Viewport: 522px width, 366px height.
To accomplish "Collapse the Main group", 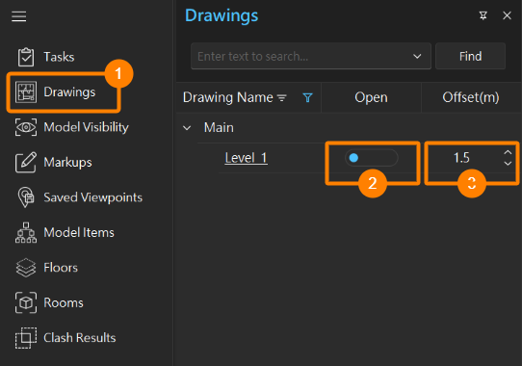I will coord(187,128).
